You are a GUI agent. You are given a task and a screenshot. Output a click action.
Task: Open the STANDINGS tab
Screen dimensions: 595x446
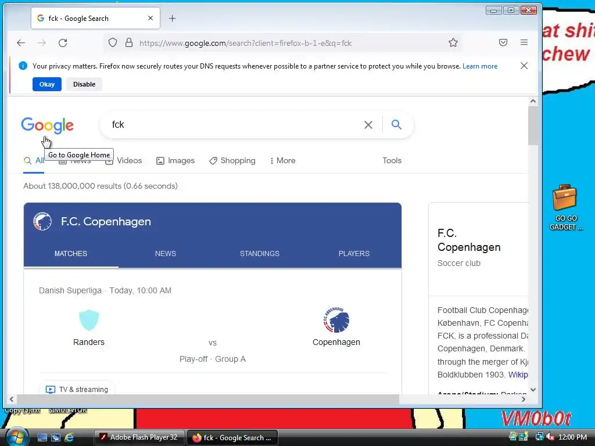pos(260,253)
